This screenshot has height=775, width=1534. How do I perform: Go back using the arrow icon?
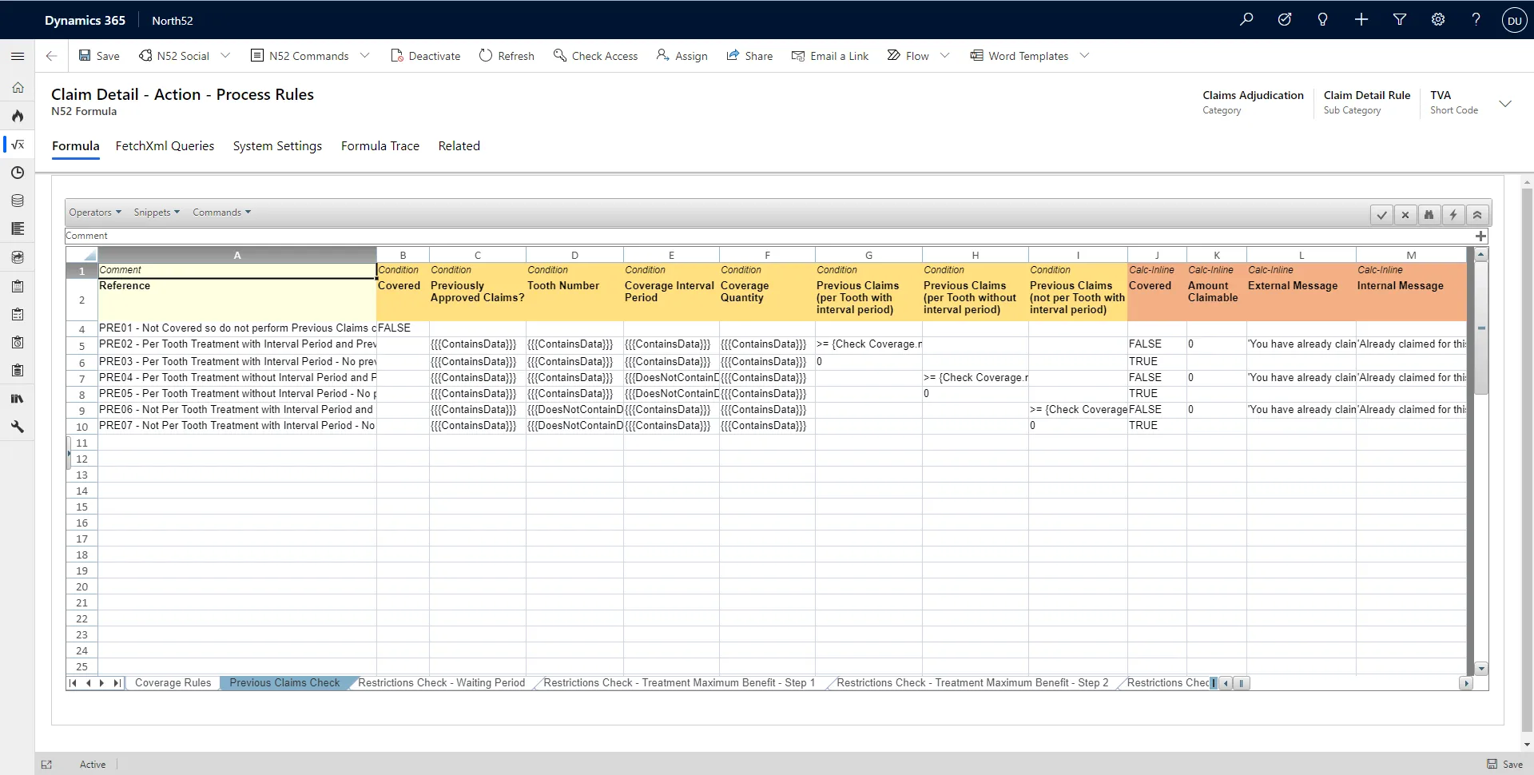(51, 56)
